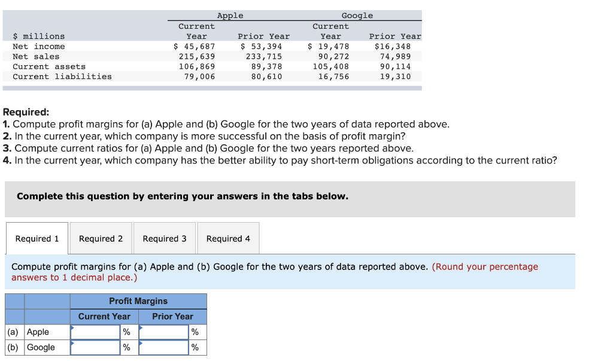Select the Required 4 tab
This screenshot has height=361, width=613.
pyautogui.click(x=228, y=238)
